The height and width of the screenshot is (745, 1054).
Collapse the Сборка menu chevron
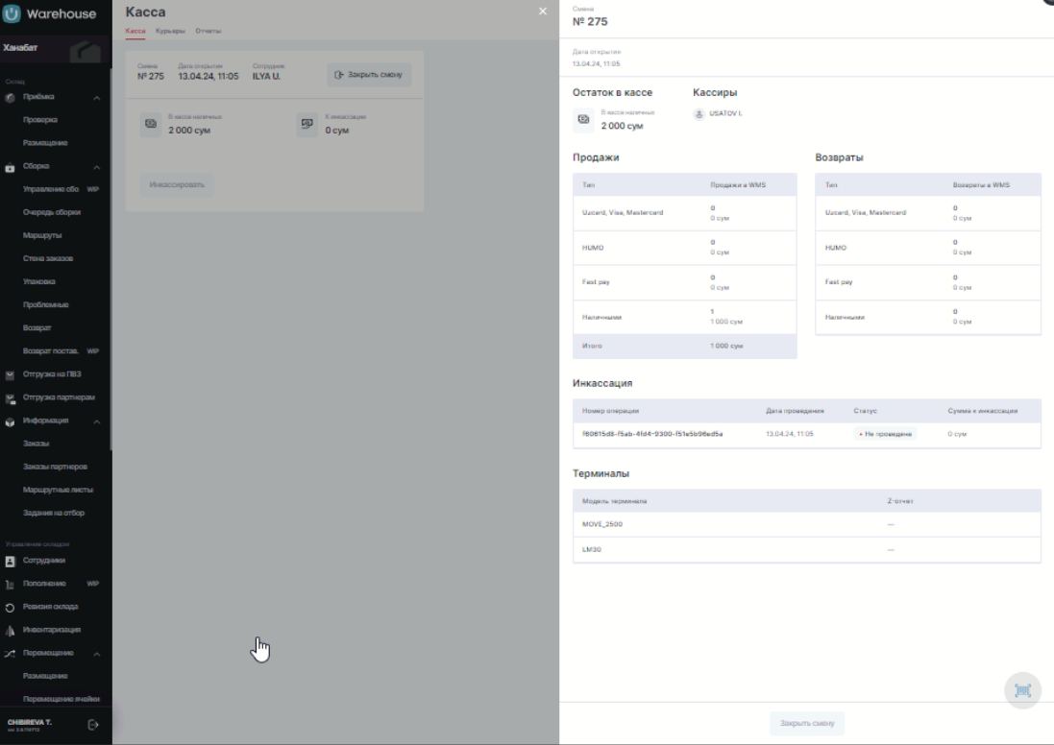click(x=97, y=167)
